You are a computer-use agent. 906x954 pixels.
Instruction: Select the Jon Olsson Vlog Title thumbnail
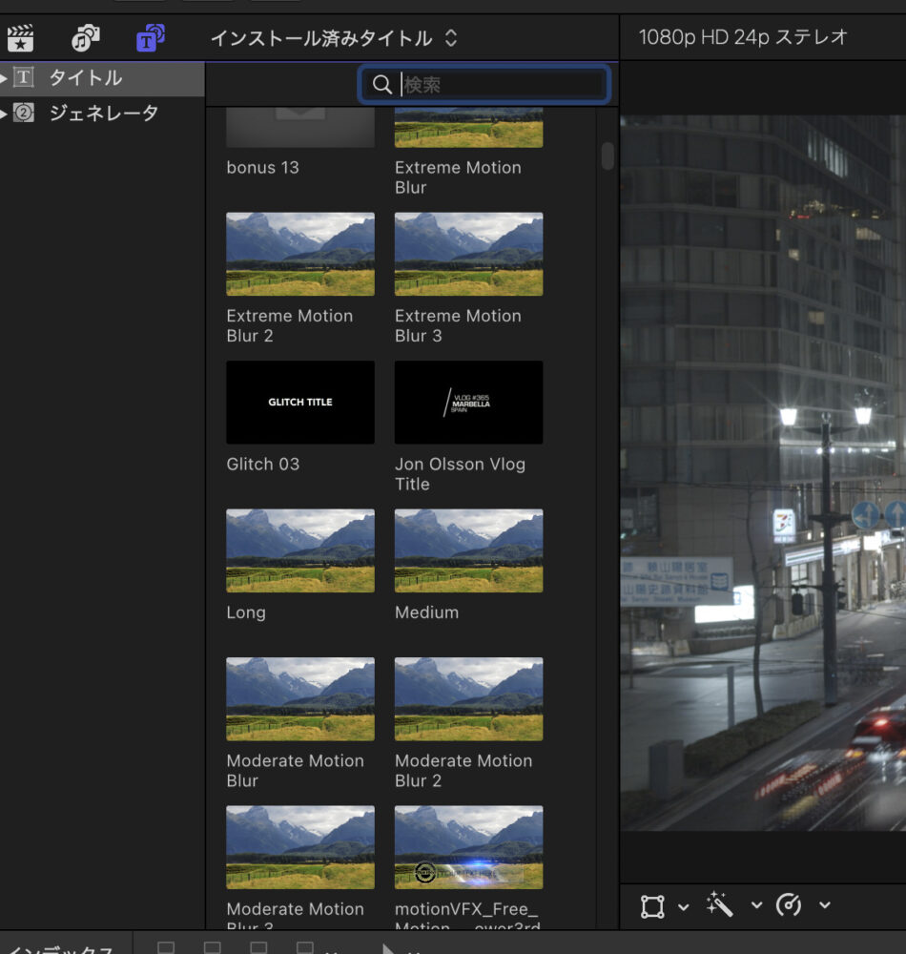[468, 403]
